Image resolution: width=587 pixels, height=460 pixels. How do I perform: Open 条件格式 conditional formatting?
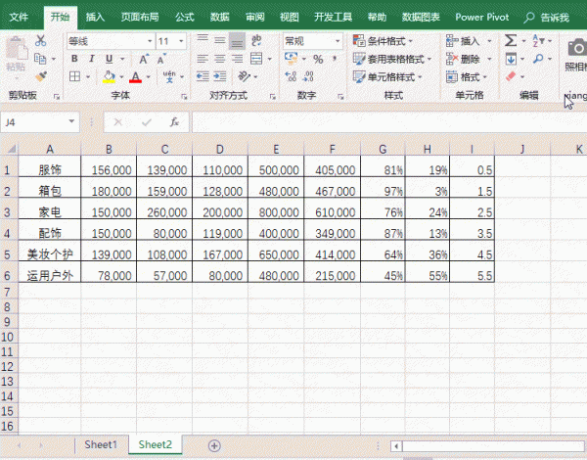(x=383, y=41)
